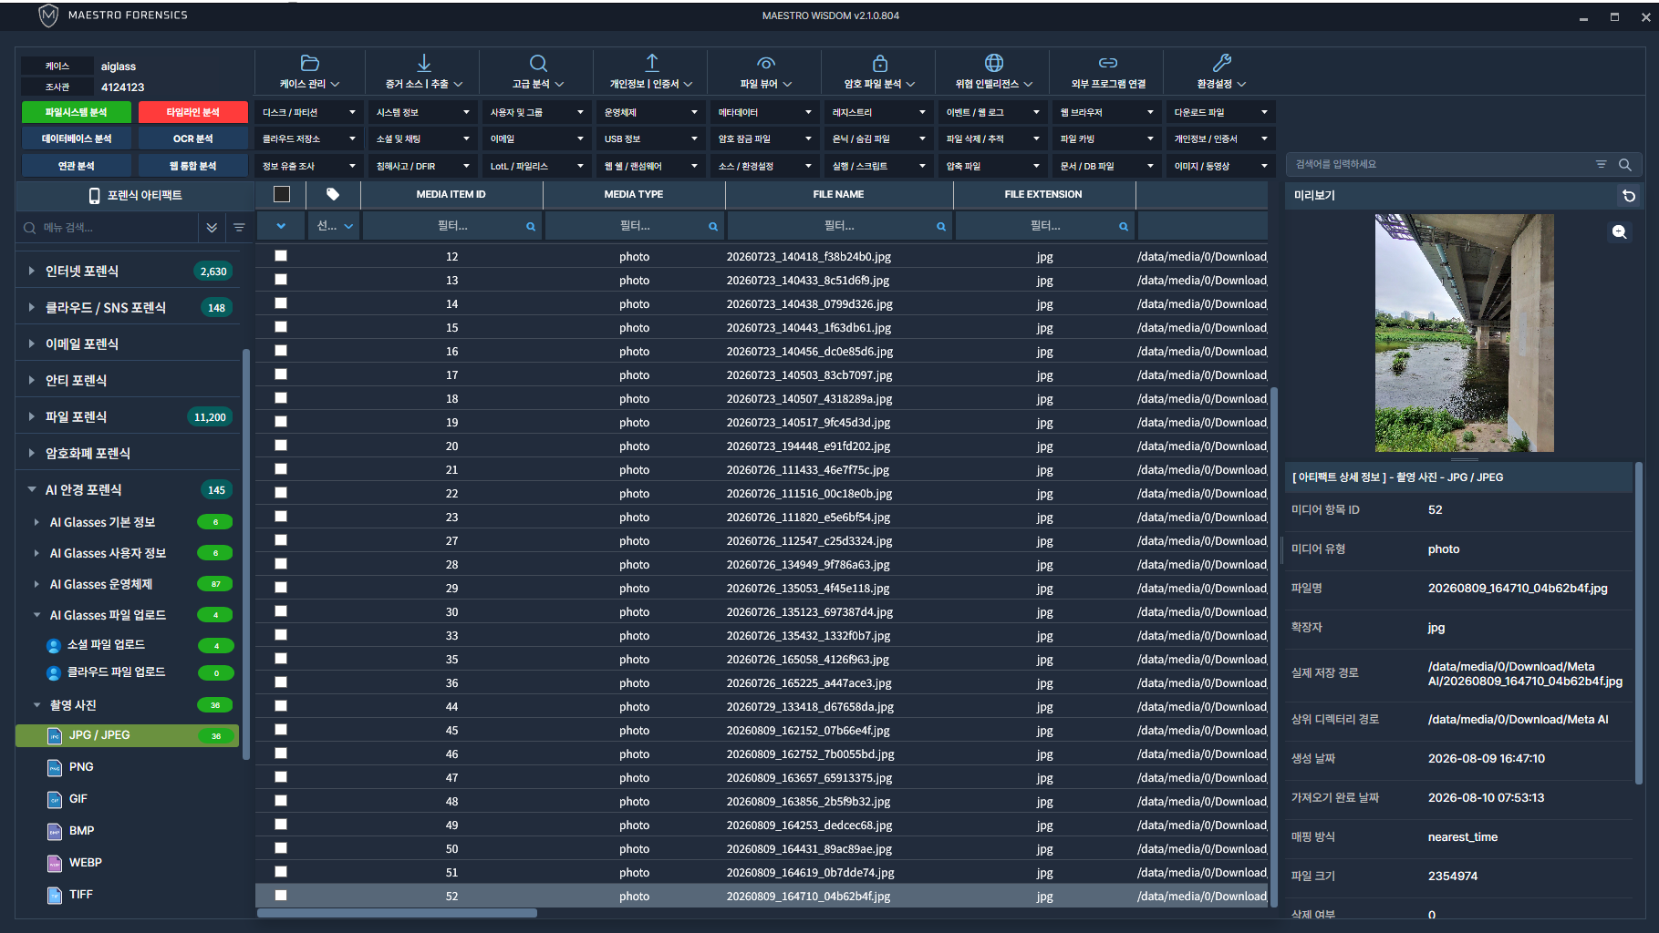
Task: Click the 파일 뷰어 eye icon
Action: (x=766, y=63)
